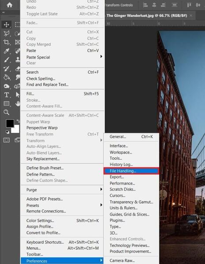Open Menus customization
The width and height of the screenshot is (205, 264).
pyautogui.click(x=63, y=248)
